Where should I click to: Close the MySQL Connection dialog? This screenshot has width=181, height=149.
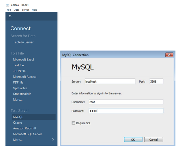click(x=169, y=55)
